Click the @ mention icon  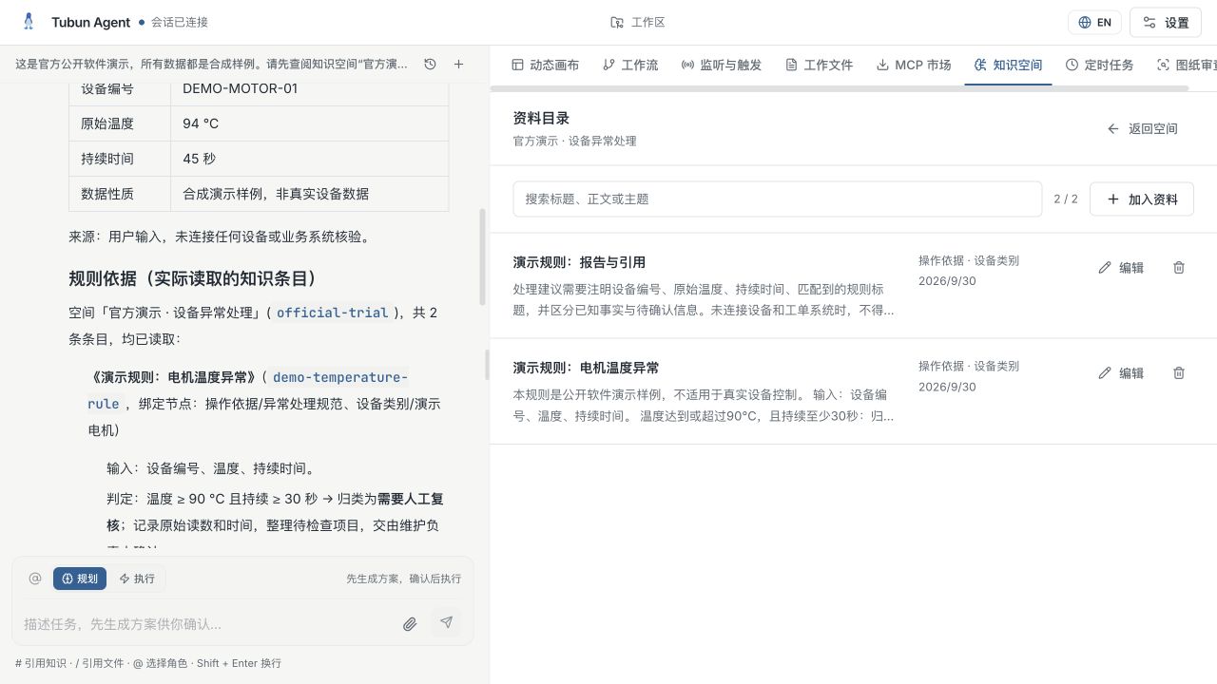click(35, 579)
